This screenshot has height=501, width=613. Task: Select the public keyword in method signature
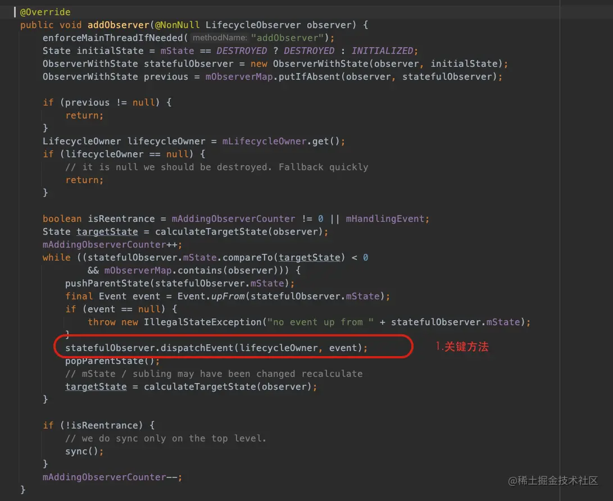tap(37, 25)
